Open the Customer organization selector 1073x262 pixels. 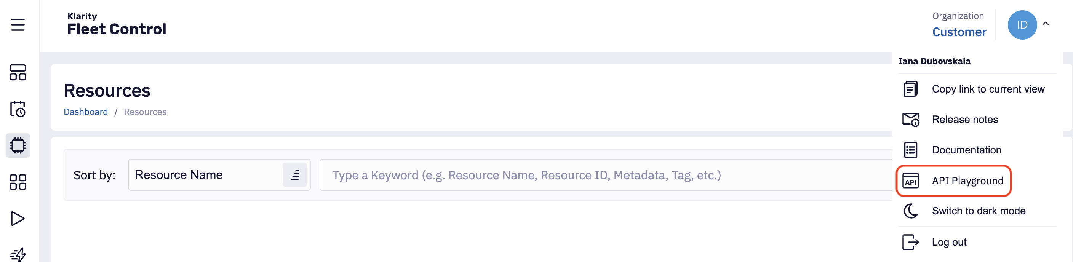959,32
